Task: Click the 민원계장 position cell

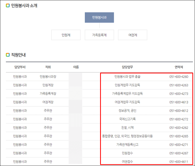Action: coord(48,85)
